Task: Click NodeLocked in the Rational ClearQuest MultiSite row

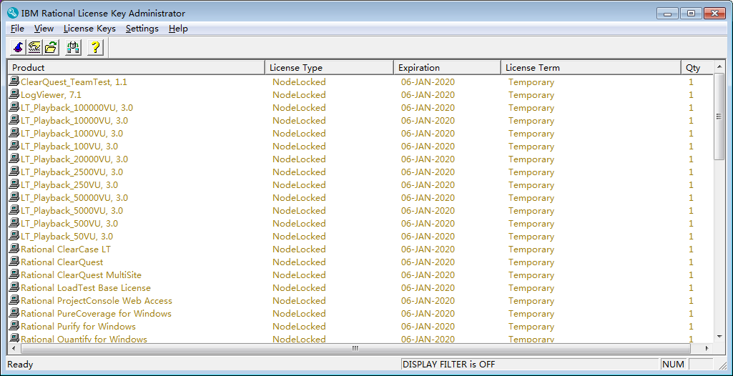Action: click(x=299, y=275)
